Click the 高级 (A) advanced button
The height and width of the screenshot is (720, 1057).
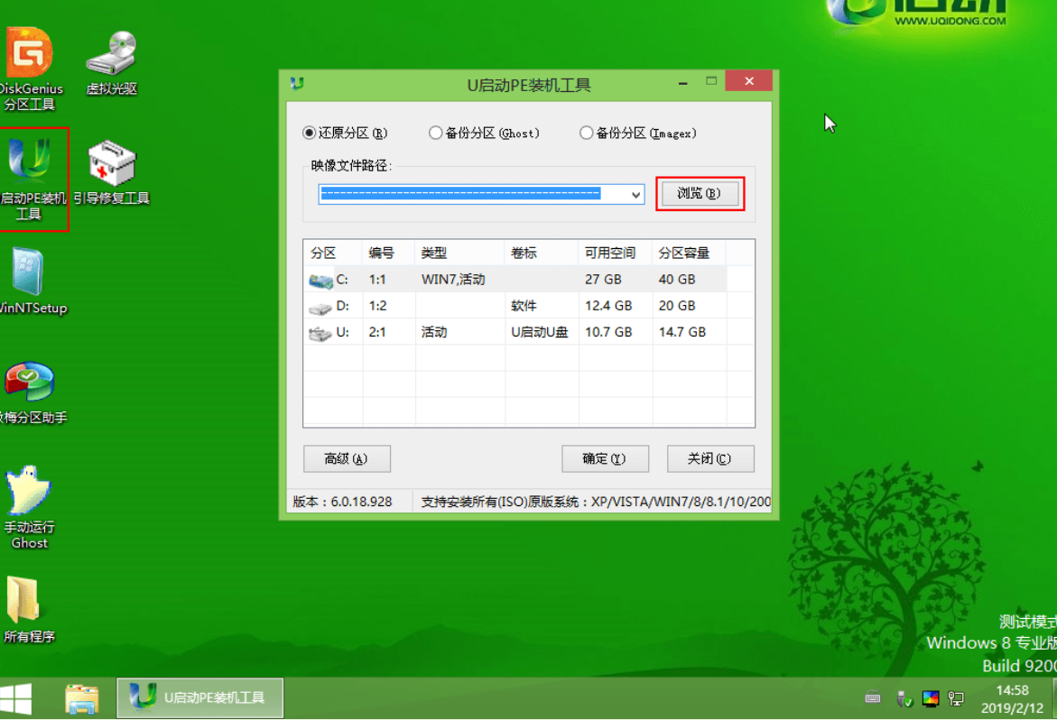(x=347, y=458)
